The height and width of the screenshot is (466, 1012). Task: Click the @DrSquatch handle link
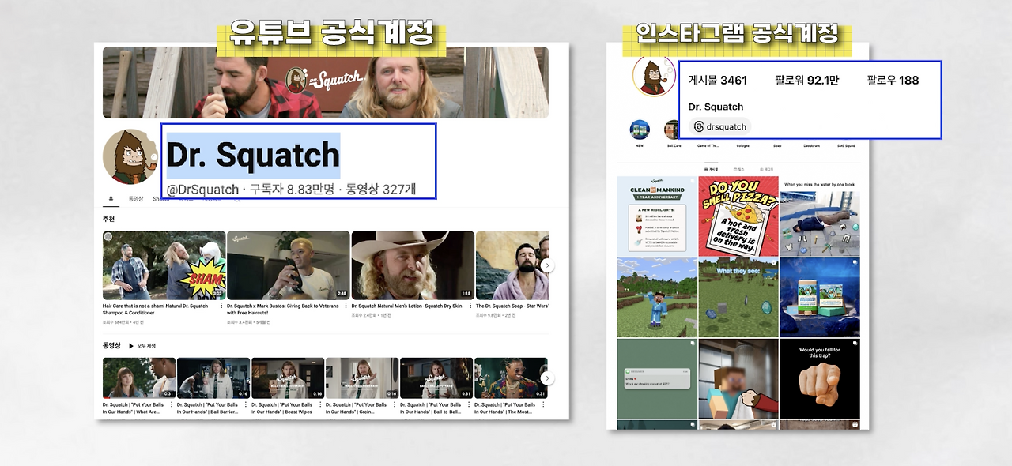pos(202,190)
